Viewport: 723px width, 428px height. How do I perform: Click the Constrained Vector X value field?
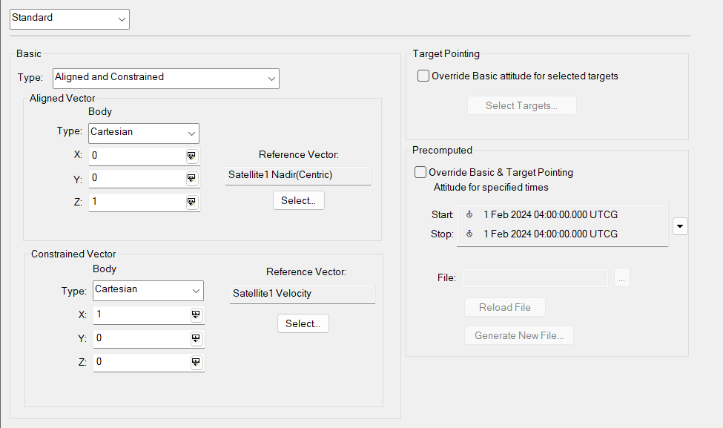point(141,315)
